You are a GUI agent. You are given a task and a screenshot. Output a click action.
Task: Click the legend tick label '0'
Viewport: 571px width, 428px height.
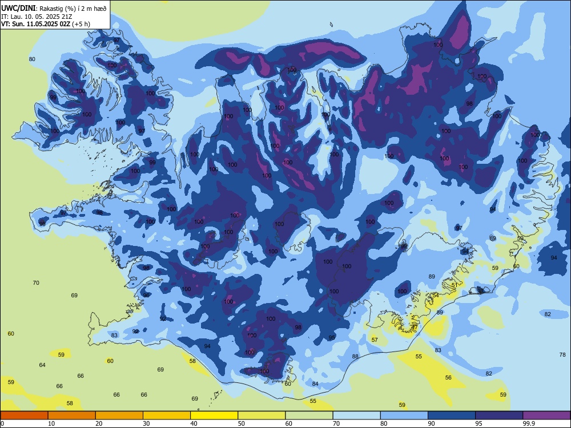(2, 423)
